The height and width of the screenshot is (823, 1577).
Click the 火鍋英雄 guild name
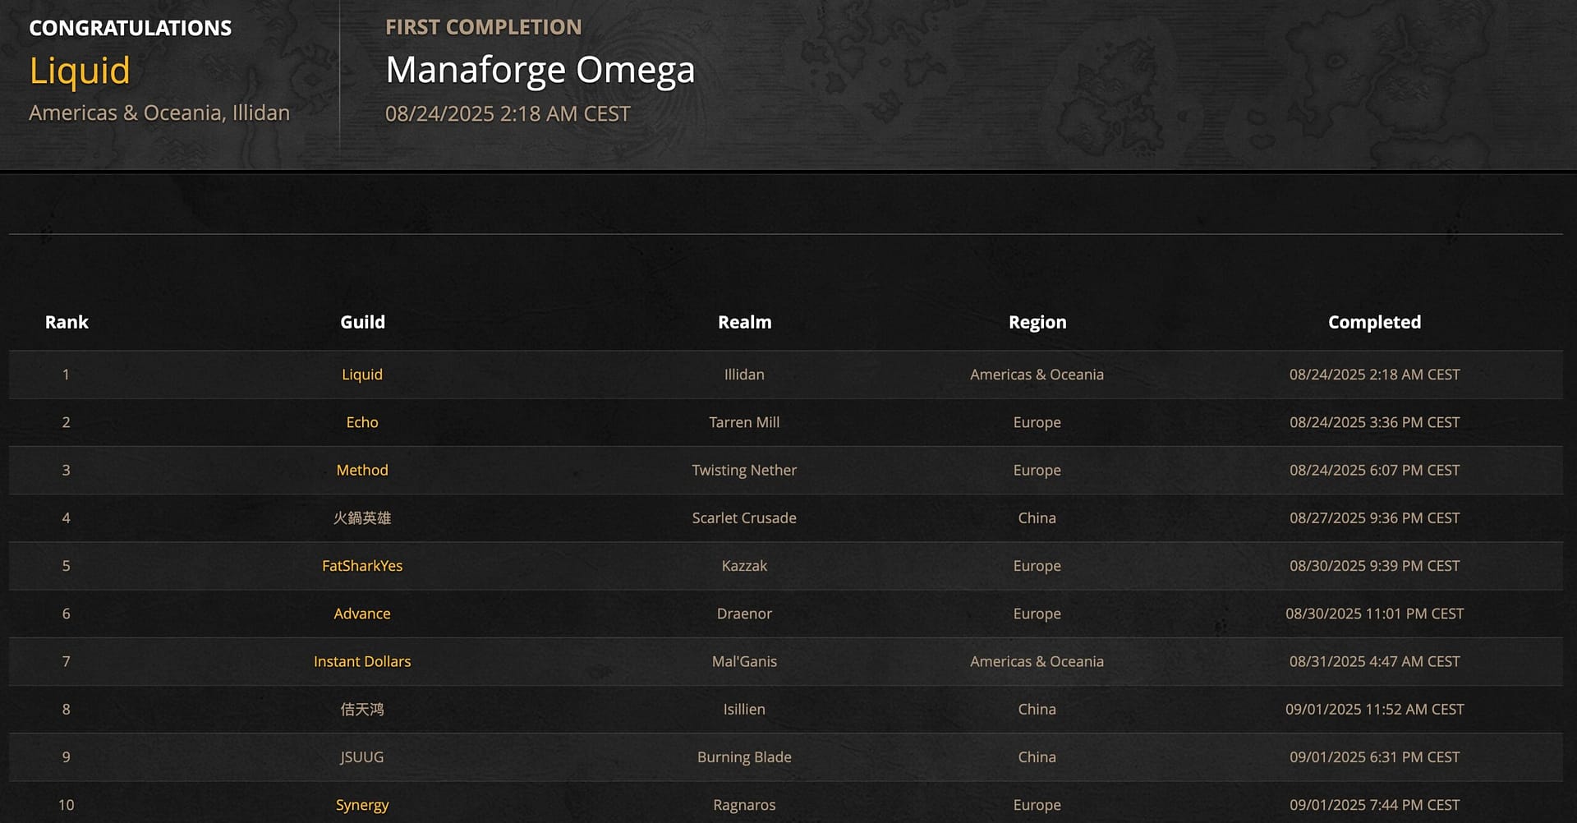(362, 518)
